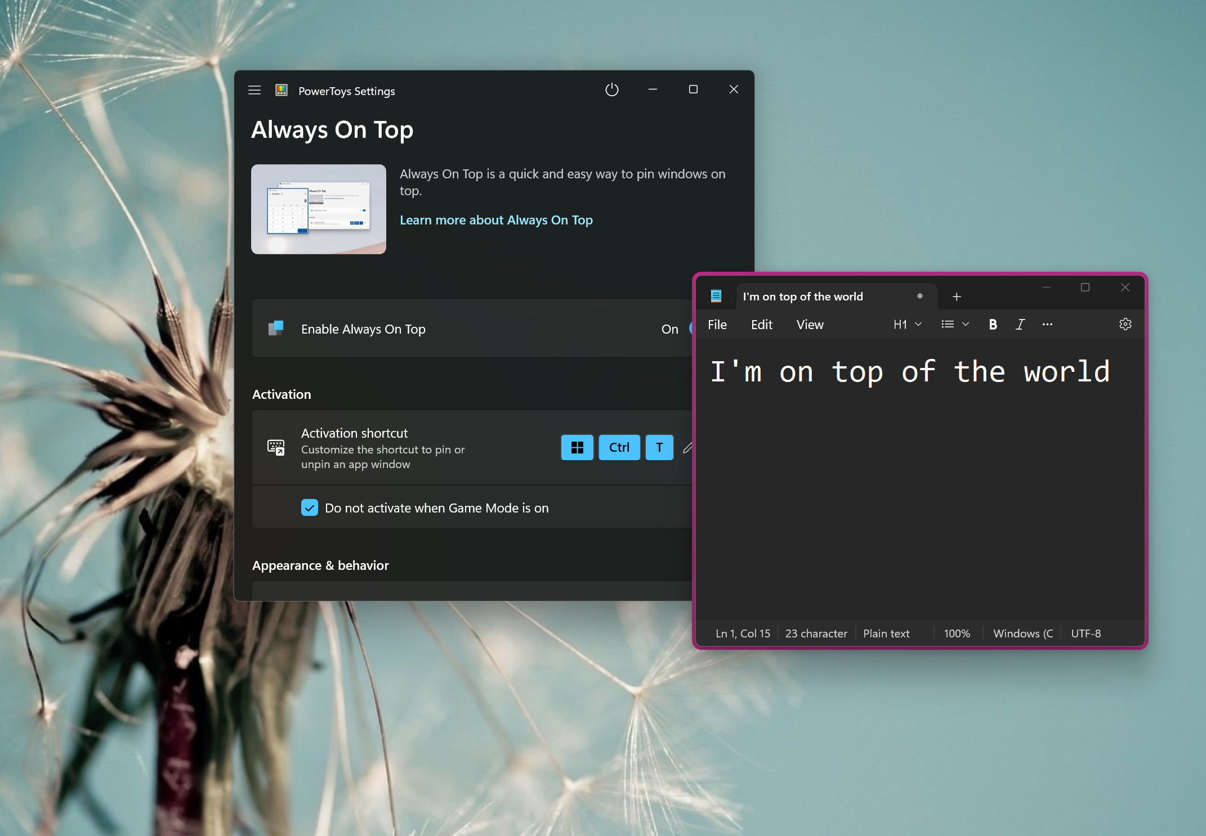Click the Always On Top preview thumbnail
This screenshot has height=836, width=1206.
(319, 209)
